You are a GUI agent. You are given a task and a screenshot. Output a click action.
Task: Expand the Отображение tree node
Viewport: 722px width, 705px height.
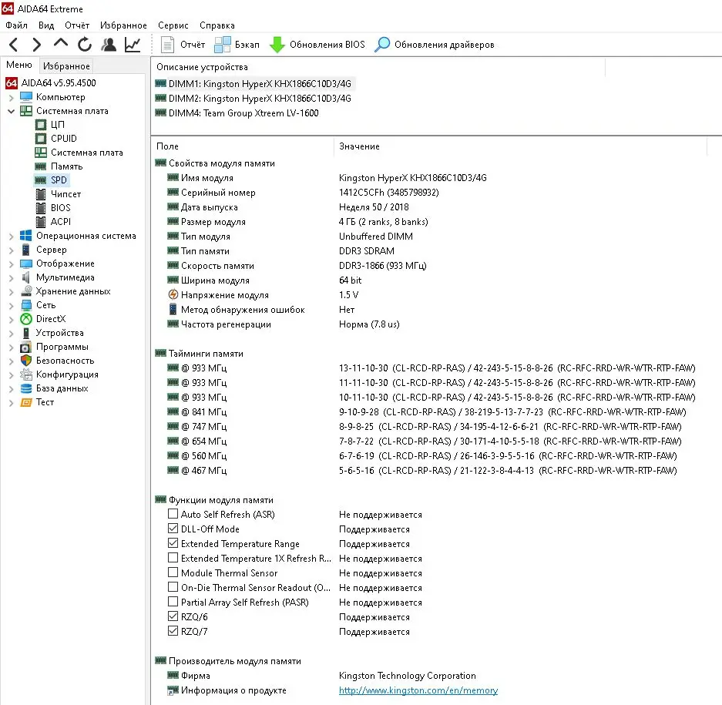[11, 264]
